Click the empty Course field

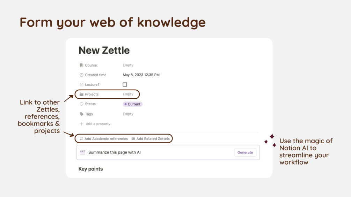point(128,65)
